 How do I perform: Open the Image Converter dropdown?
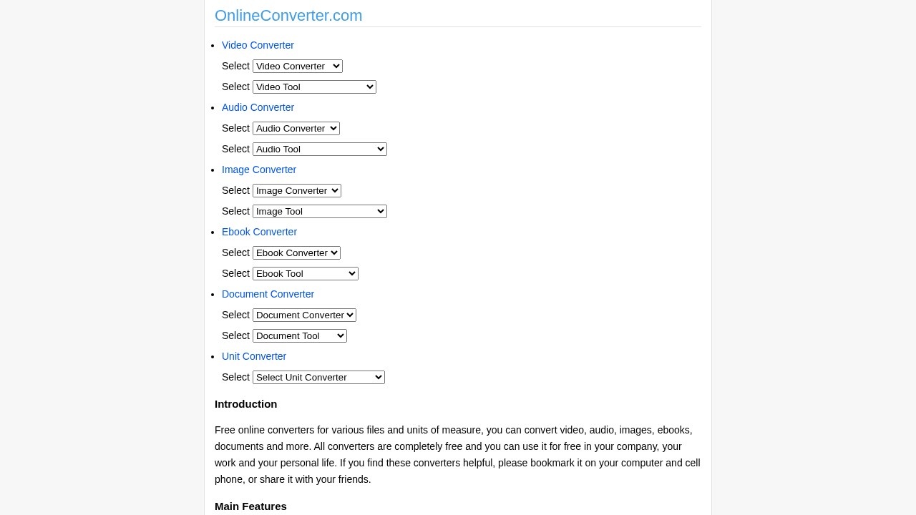tap(296, 190)
